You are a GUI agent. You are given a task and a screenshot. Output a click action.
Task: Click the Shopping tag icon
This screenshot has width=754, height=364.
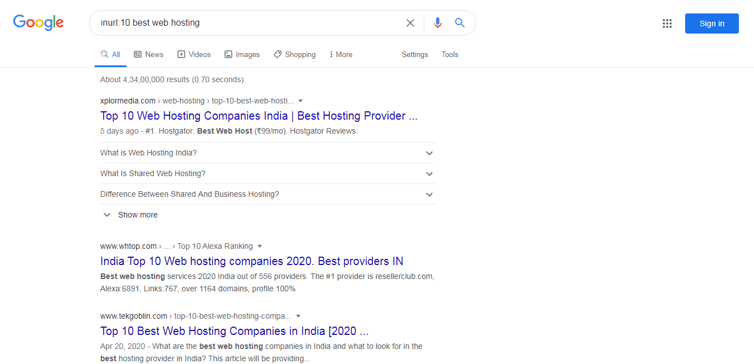click(x=278, y=54)
